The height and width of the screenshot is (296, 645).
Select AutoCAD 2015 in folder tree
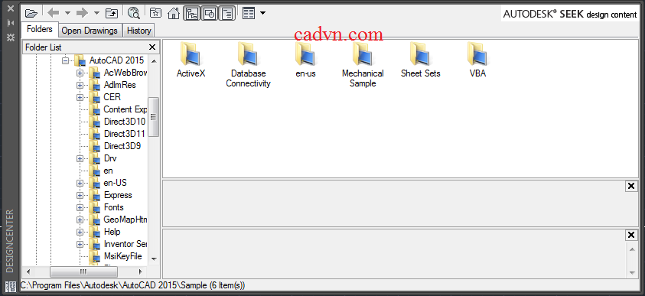click(x=116, y=60)
